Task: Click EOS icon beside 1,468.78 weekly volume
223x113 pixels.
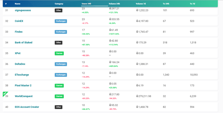Action: tap(137, 107)
